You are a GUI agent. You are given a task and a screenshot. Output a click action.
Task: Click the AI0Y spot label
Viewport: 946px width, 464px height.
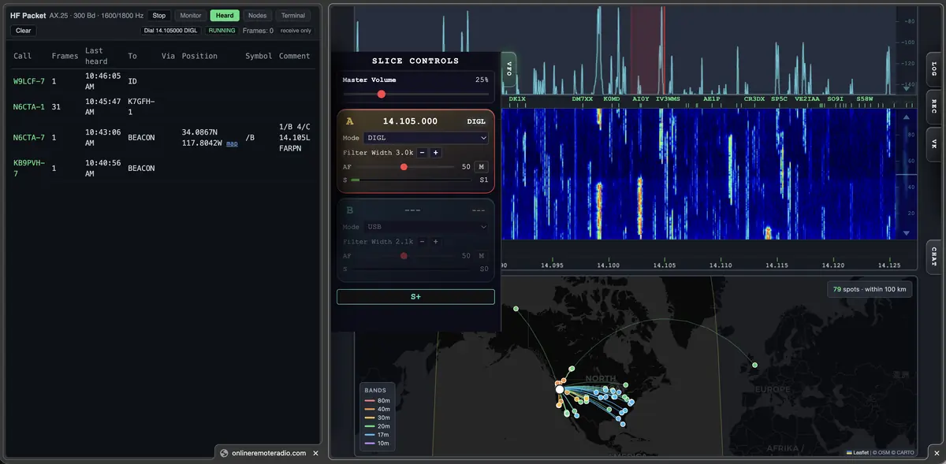(641, 99)
